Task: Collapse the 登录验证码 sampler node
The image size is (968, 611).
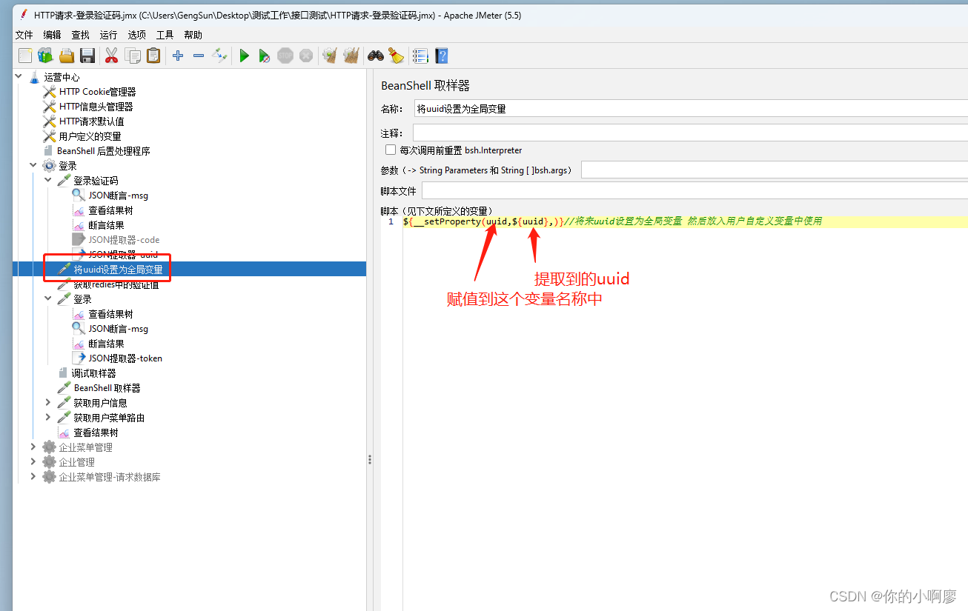Action: 48,181
